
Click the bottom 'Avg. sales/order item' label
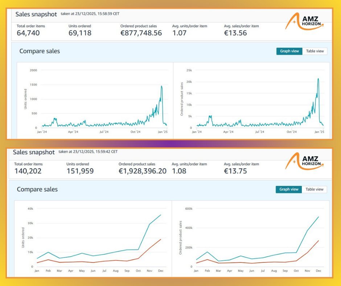241,164
